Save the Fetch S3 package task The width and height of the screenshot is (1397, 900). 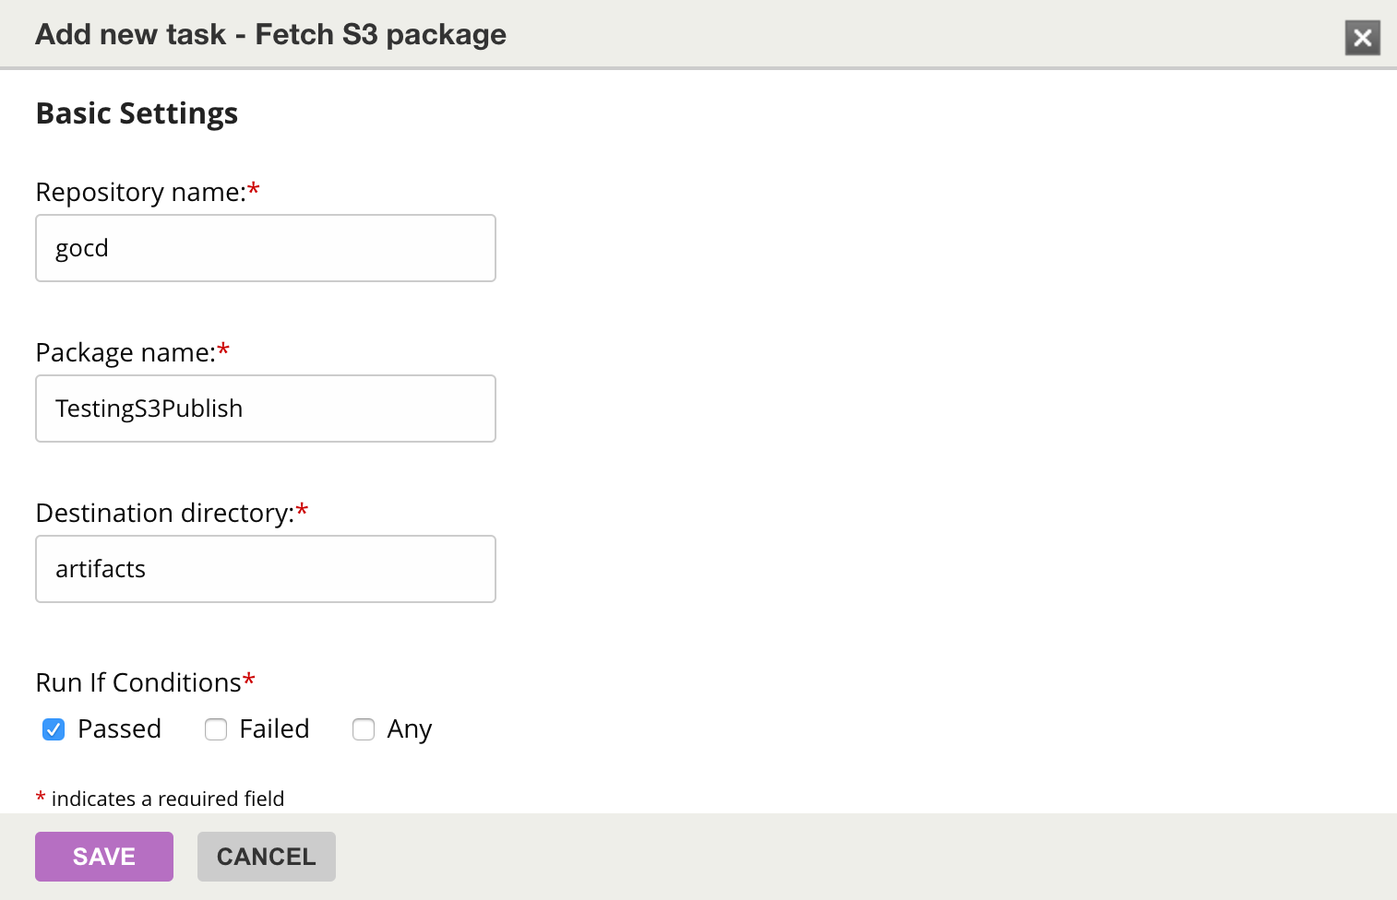coord(104,857)
